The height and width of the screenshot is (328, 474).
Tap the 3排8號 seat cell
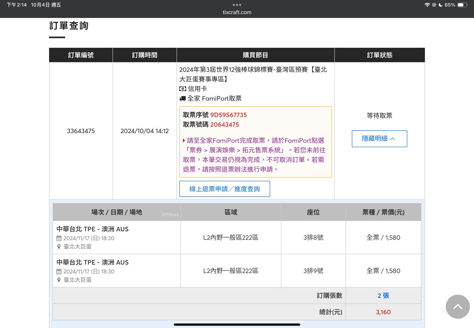pyautogui.click(x=313, y=237)
